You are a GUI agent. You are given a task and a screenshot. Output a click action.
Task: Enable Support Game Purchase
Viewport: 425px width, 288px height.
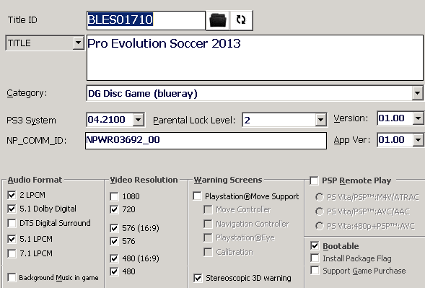(315, 271)
